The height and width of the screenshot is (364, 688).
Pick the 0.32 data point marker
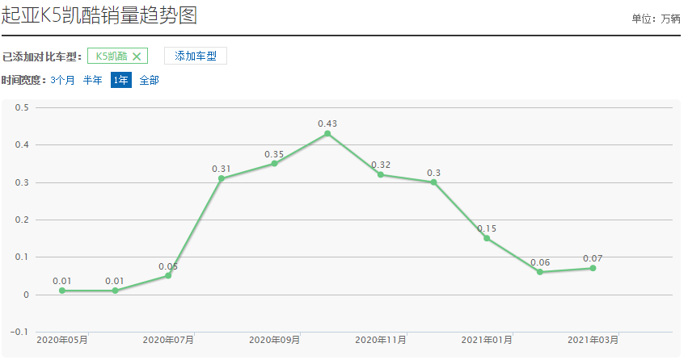pos(381,174)
